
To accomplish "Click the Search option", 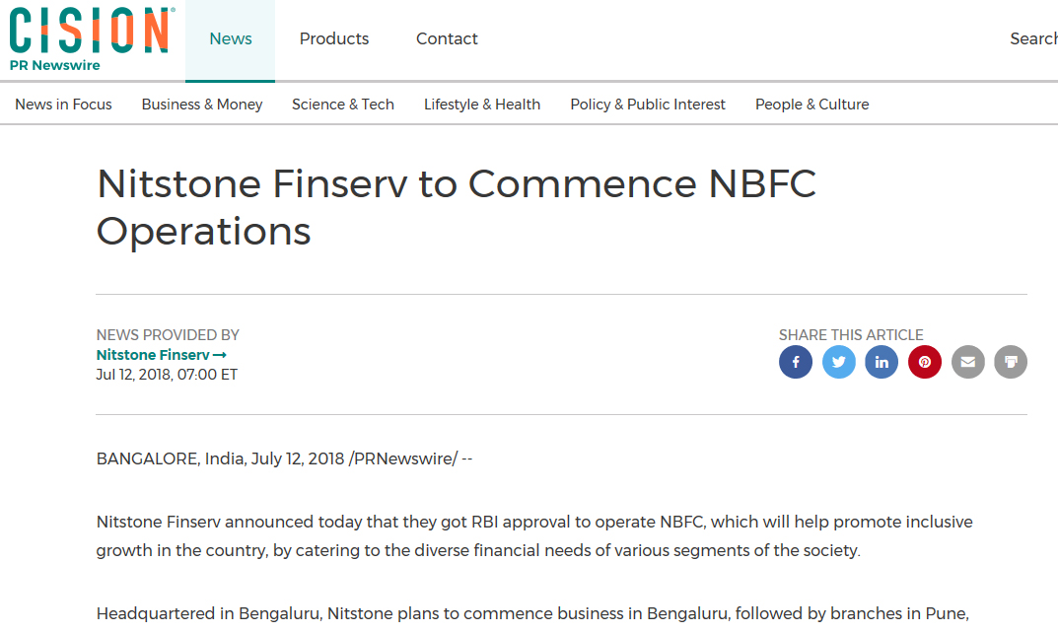I will (1033, 39).
